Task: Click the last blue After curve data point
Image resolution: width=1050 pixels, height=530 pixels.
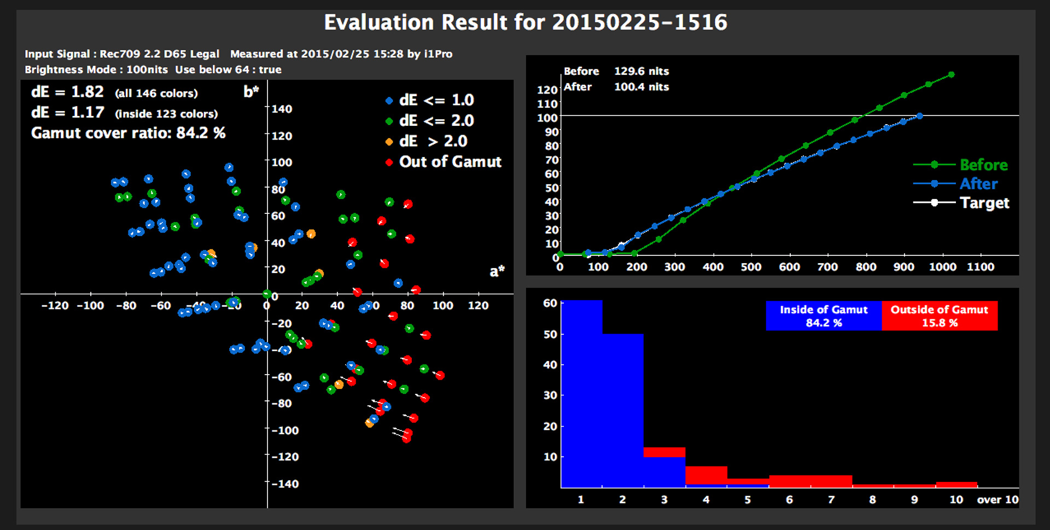Action: (x=920, y=116)
